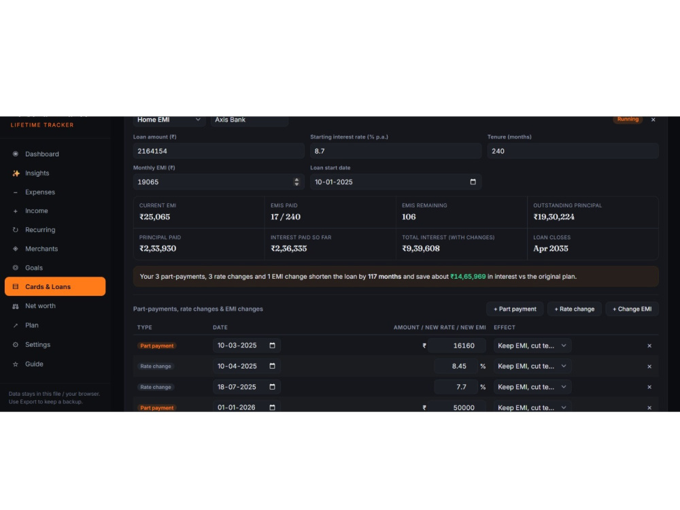Open effect dropdown for 7.7% rate change
The height and width of the screenshot is (510, 680).
tap(532, 387)
